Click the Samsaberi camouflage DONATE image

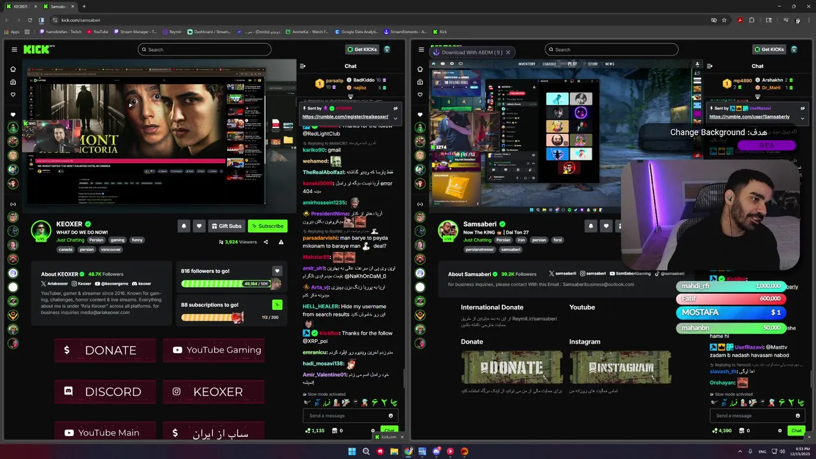(511, 367)
